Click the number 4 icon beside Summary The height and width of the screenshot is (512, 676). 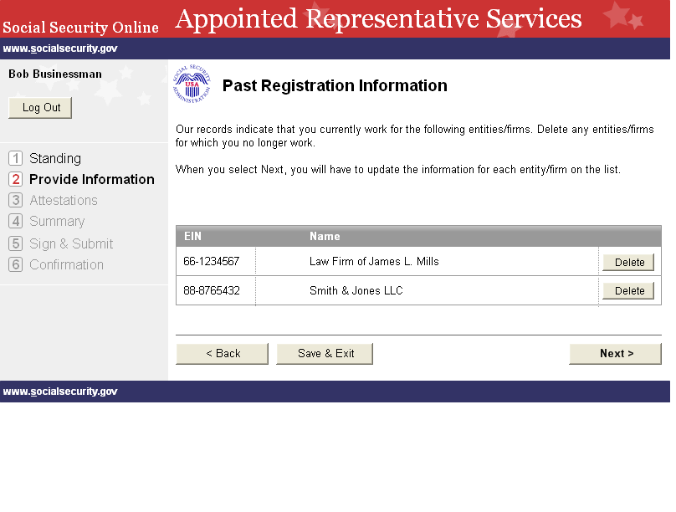15,221
